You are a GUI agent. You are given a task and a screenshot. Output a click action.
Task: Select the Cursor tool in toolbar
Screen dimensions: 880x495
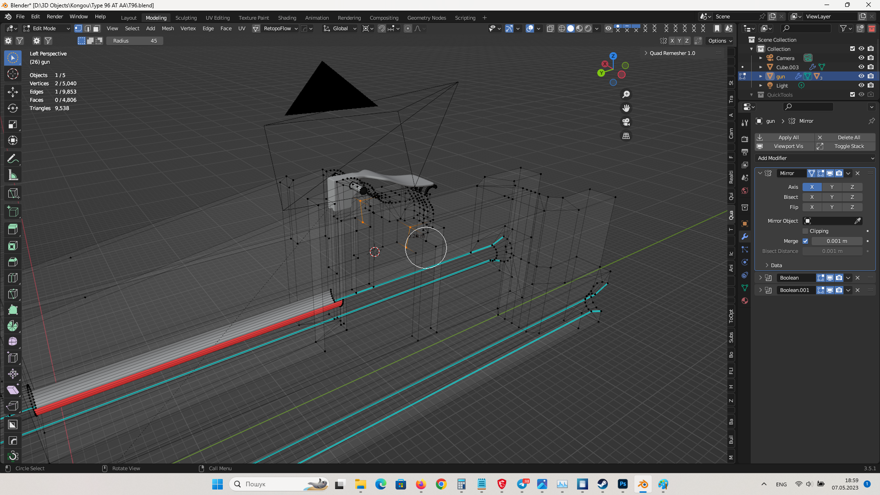13,74
